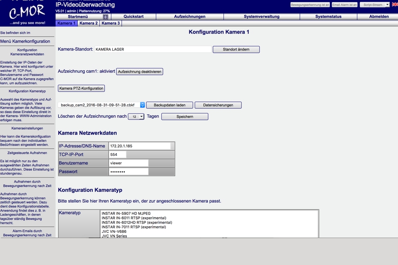Select INSTAR IN-6011 RTSP (experimental) camera type
Viewport: 398px width, 265px height.
tap(134, 218)
